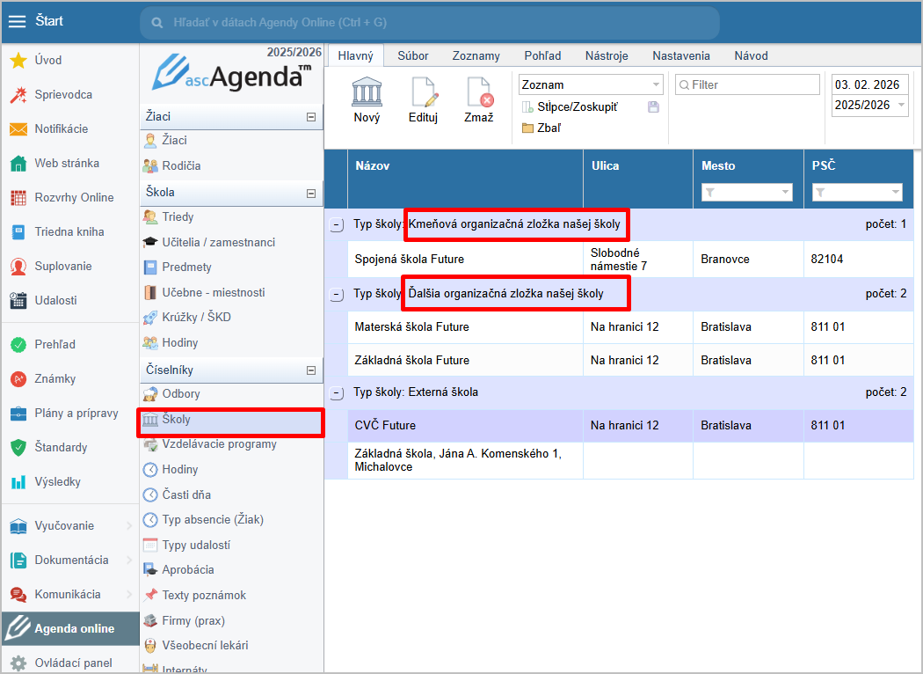Screen dimensions: 923x674
Task: Click the Edituj document pencil icon
Action: click(423, 92)
